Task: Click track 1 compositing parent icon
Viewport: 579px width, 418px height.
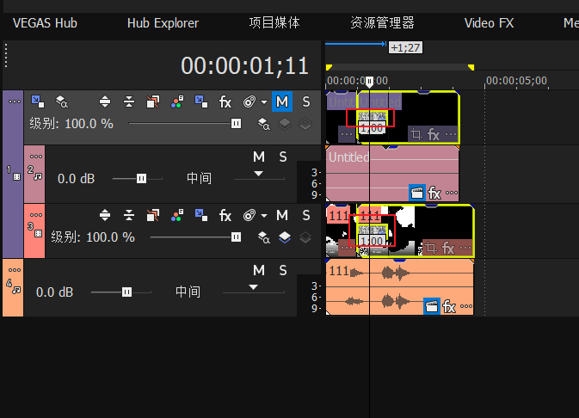Action: coord(201,101)
